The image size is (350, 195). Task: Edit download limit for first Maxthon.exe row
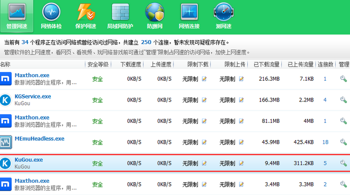[x=204, y=79]
